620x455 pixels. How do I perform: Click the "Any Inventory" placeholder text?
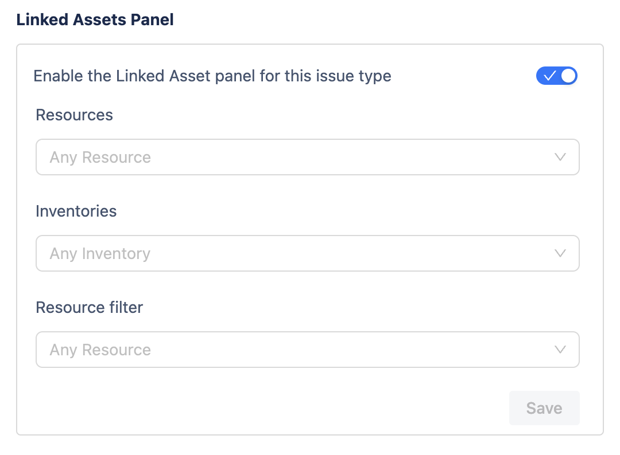click(100, 254)
